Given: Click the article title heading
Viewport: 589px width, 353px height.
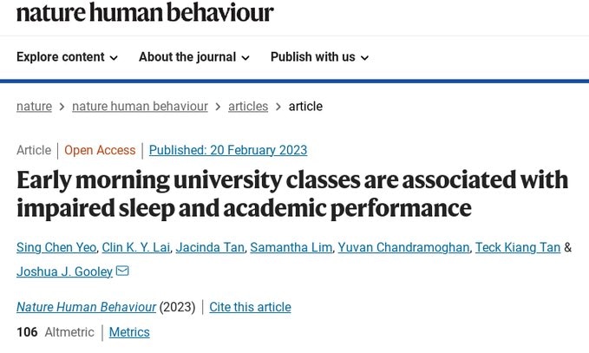Looking at the screenshot, I should click(x=292, y=193).
